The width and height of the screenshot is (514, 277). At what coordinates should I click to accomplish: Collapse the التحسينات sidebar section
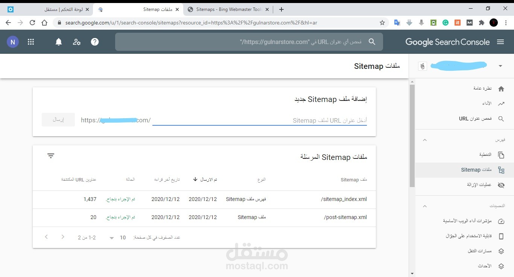click(x=425, y=206)
